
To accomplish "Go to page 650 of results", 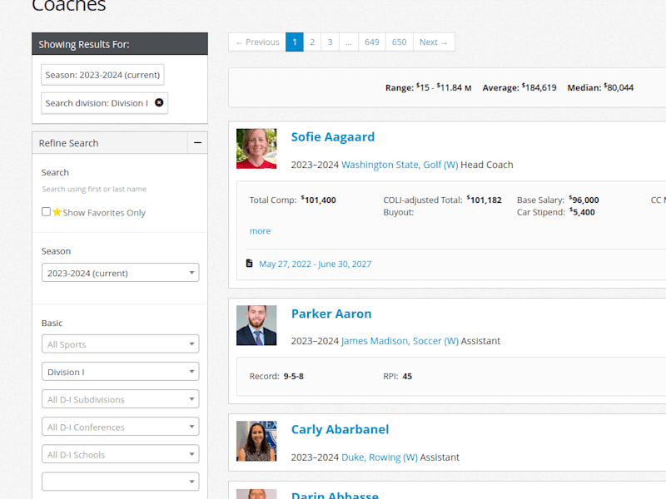I will (x=400, y=42).
